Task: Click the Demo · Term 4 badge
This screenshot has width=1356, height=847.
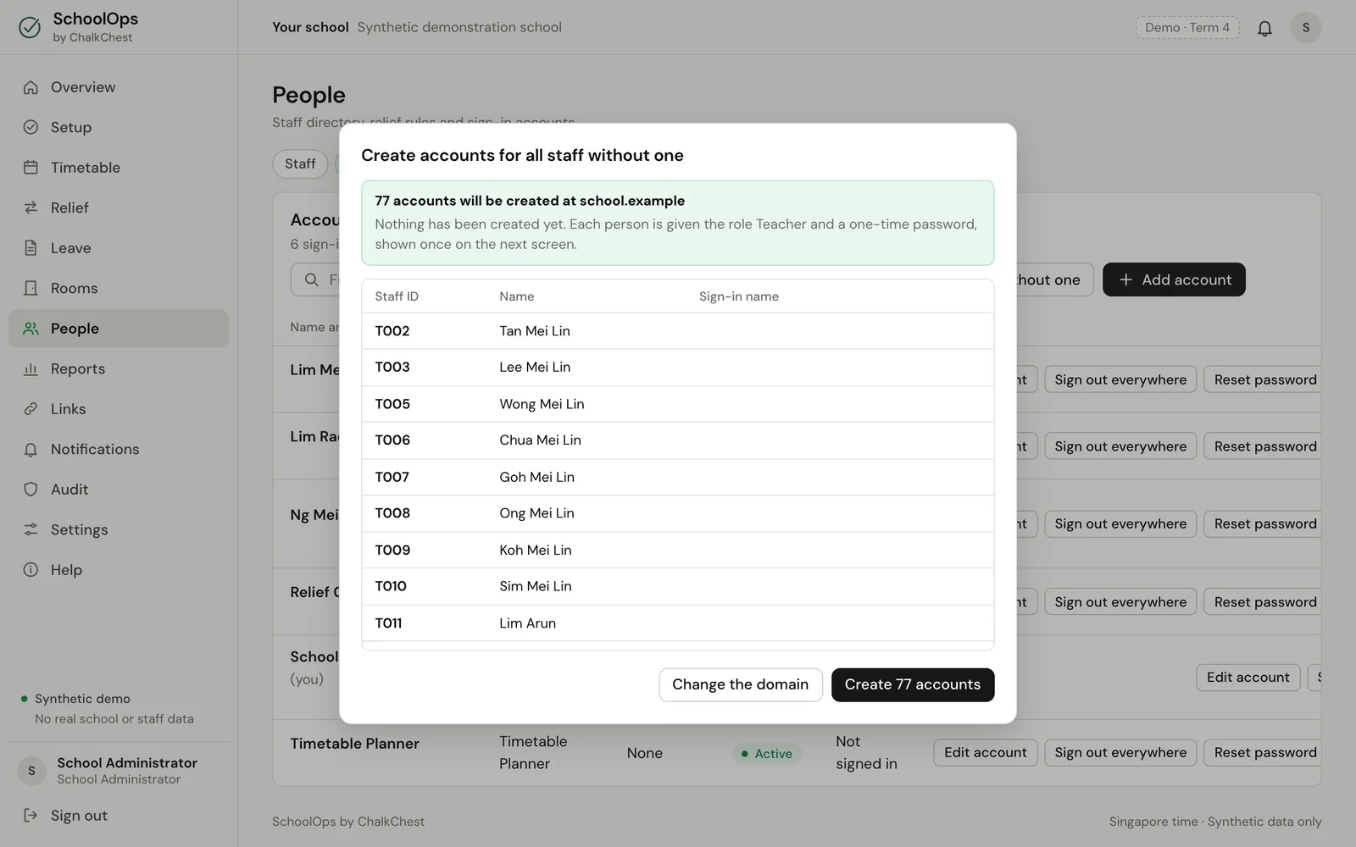Action: click(x=1187, y=28)
